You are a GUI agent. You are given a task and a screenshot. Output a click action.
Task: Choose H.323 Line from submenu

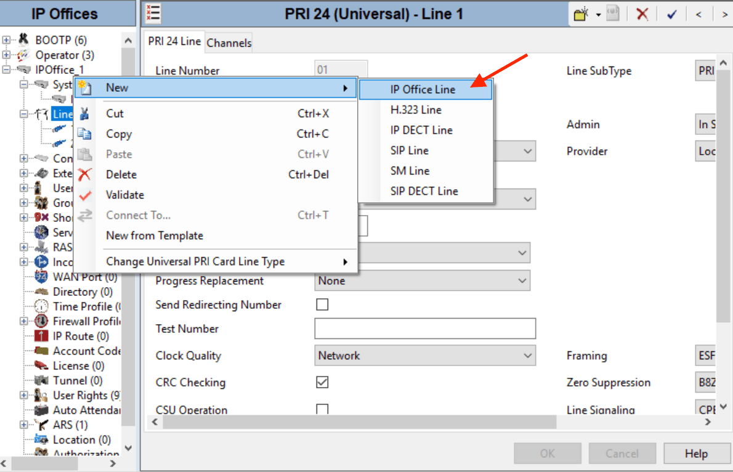(426, 110)
